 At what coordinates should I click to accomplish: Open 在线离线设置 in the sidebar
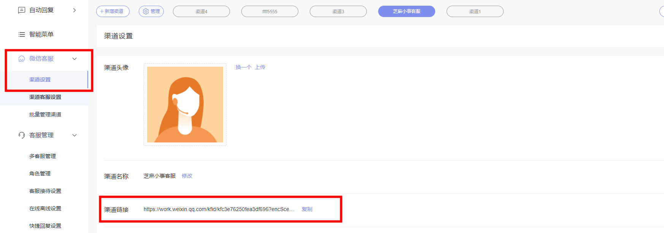click(x=44, y=208)
